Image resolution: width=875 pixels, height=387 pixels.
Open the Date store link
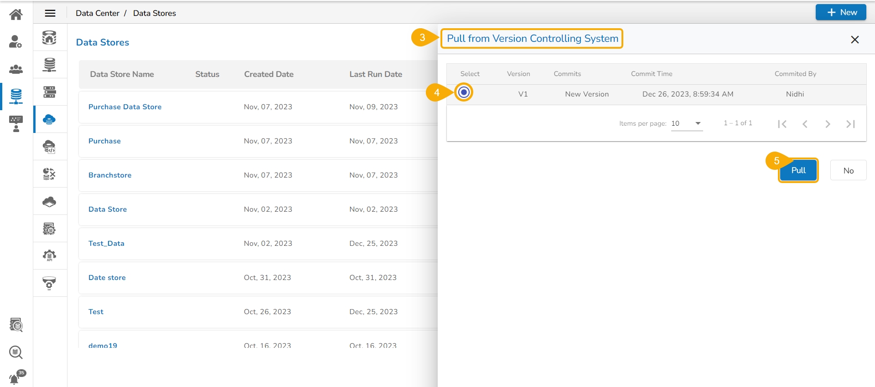(x=107, y=278)
